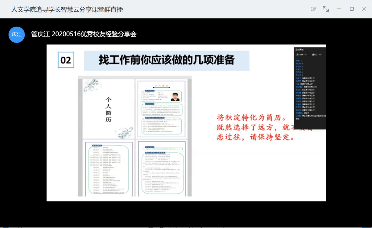Click the window title 人文学院追寻学长智慧云分享课堂群直播

[67, 9]
